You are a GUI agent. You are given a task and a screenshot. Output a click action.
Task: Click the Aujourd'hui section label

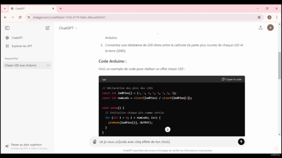pos(11,58)
